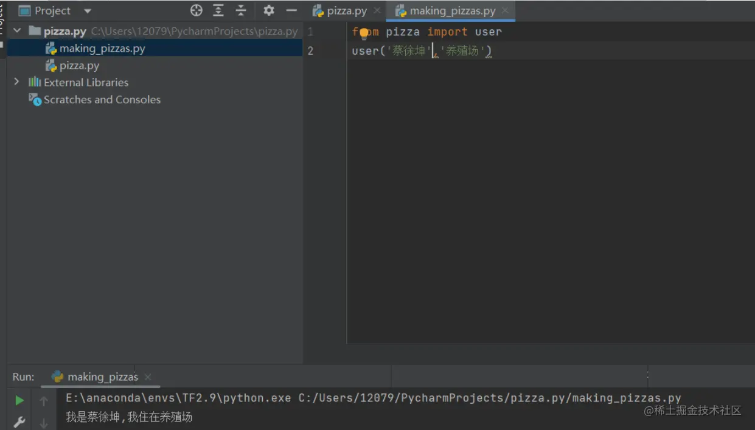This screenshot has height=430, width=755.
Task: Close the making_pizzas.py editor tab
Action: (x=505, y=10)
